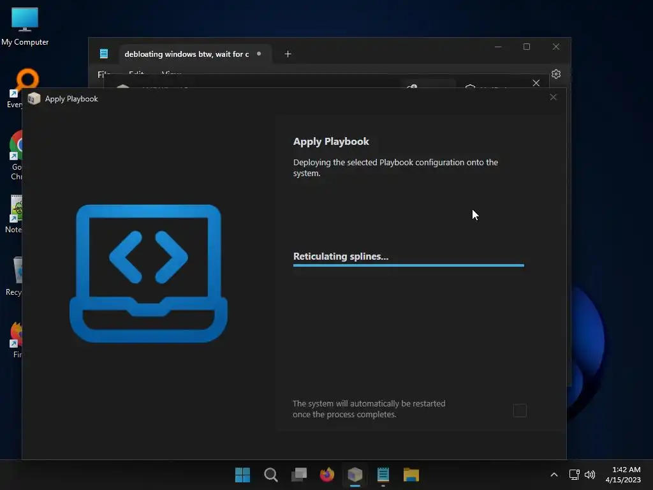Viewport: 653px width, 490px height.
Task: Minimize the Notepad window
Action: pyautogui.click(x=497, y=47)
